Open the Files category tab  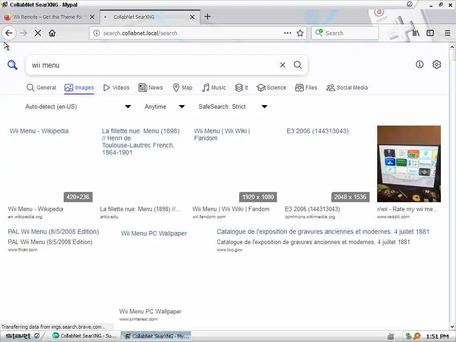306,88
